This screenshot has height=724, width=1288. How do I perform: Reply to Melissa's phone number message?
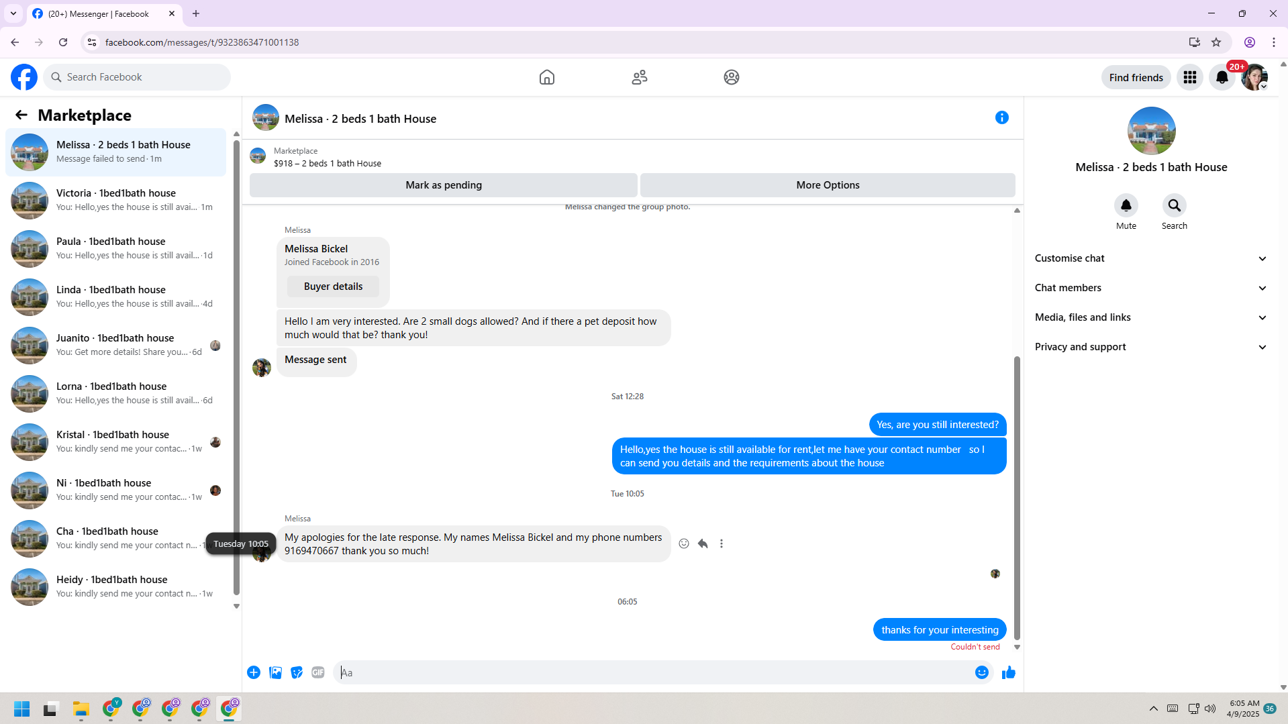tap(703, 544)
